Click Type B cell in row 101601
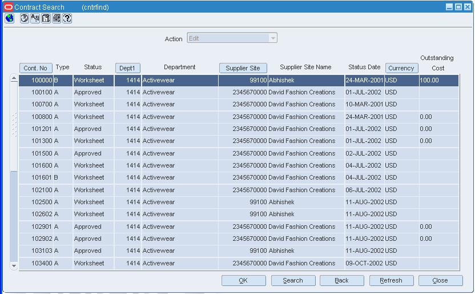This screenshot has width=475, height=294. tap(63, 177)
